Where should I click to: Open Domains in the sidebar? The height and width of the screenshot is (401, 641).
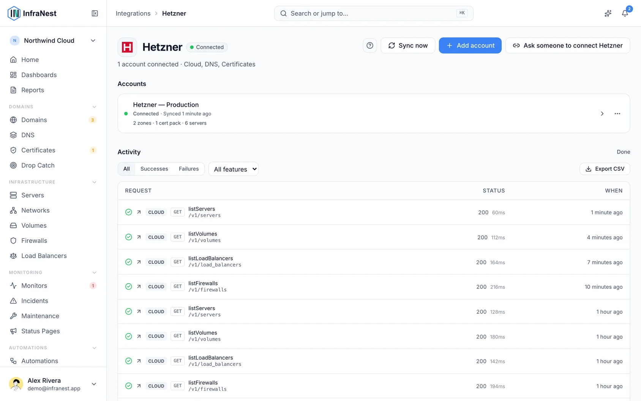[x=53, y=120]
